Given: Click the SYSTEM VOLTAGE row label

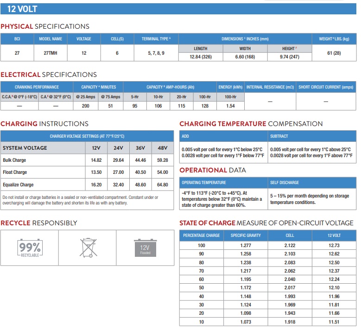Looking at the screenshot, I should point(25,148).
